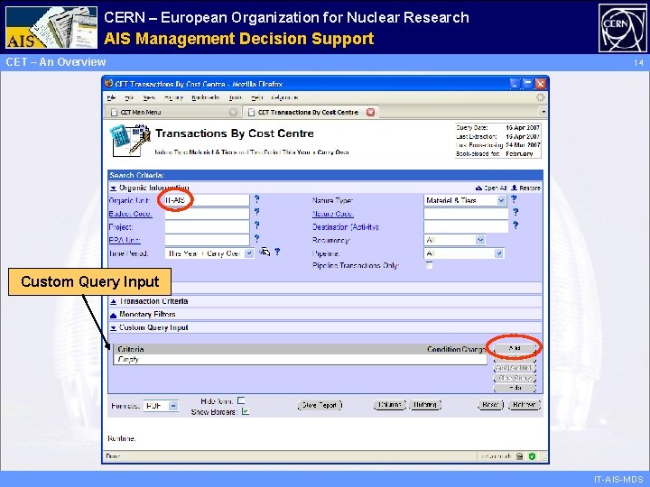Expand the Monetary Filters section

tap(113, 315)
